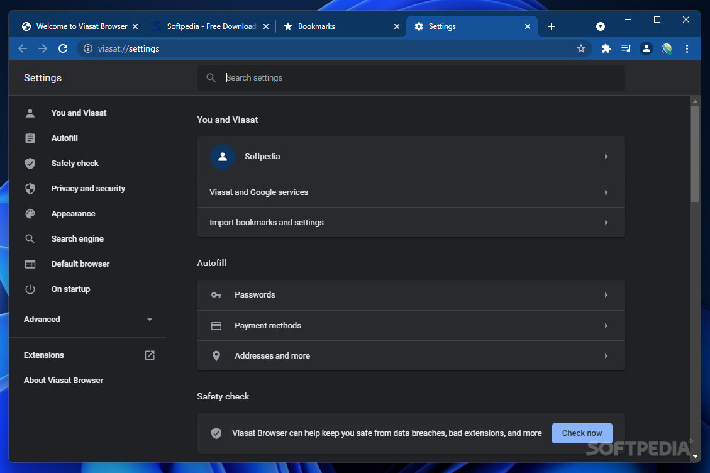Click the Viasat shield toolbar icon
The image size is (710, 473).
(667, 48)
